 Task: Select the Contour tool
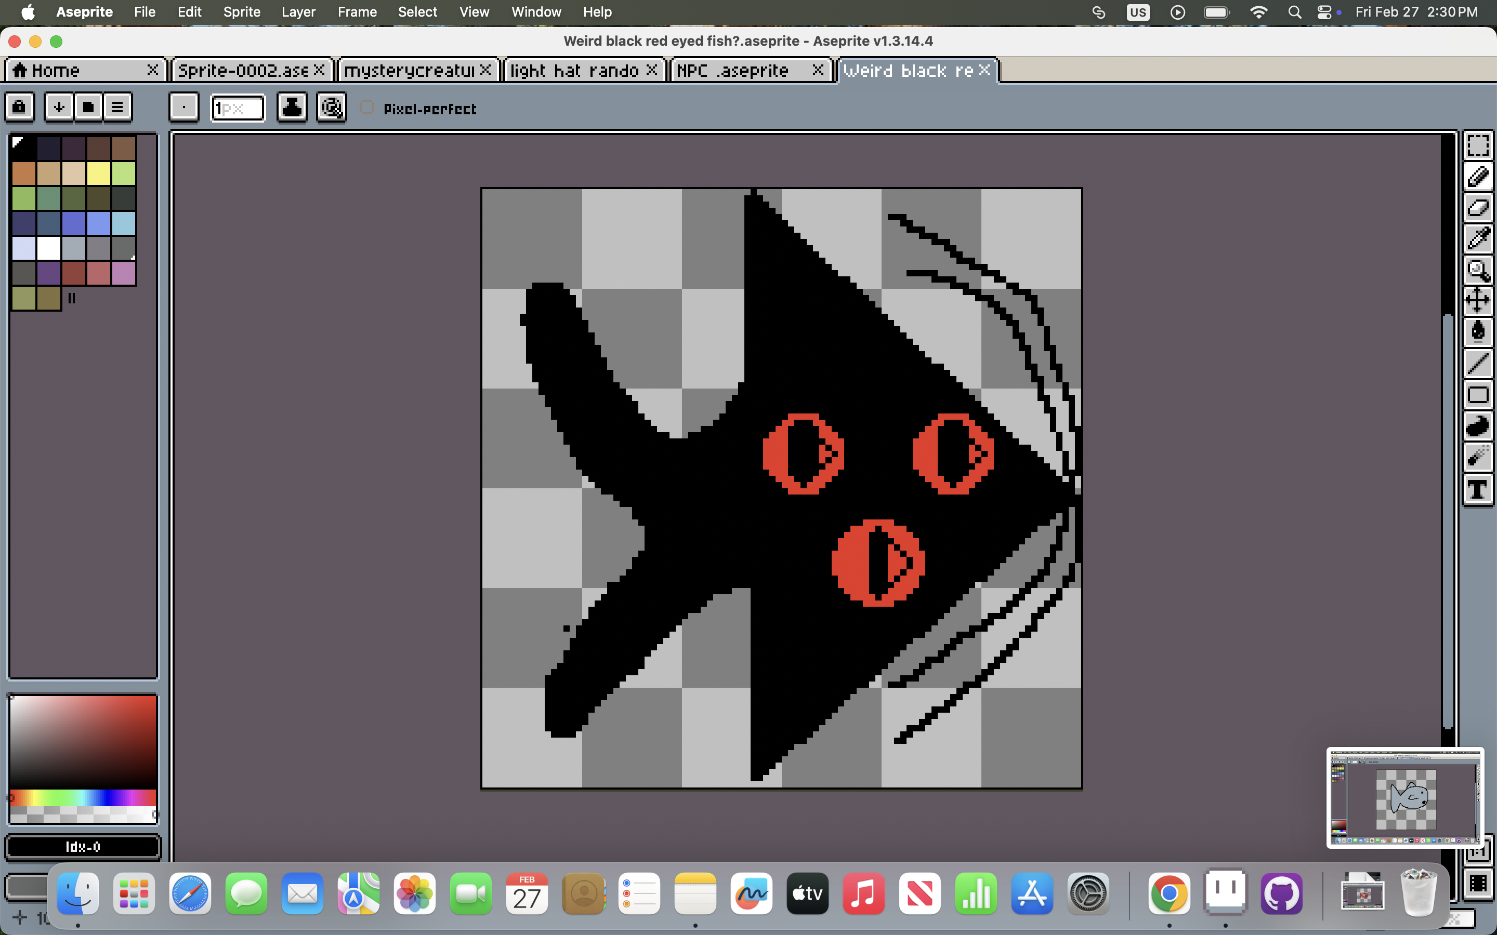coord(1478,426)
